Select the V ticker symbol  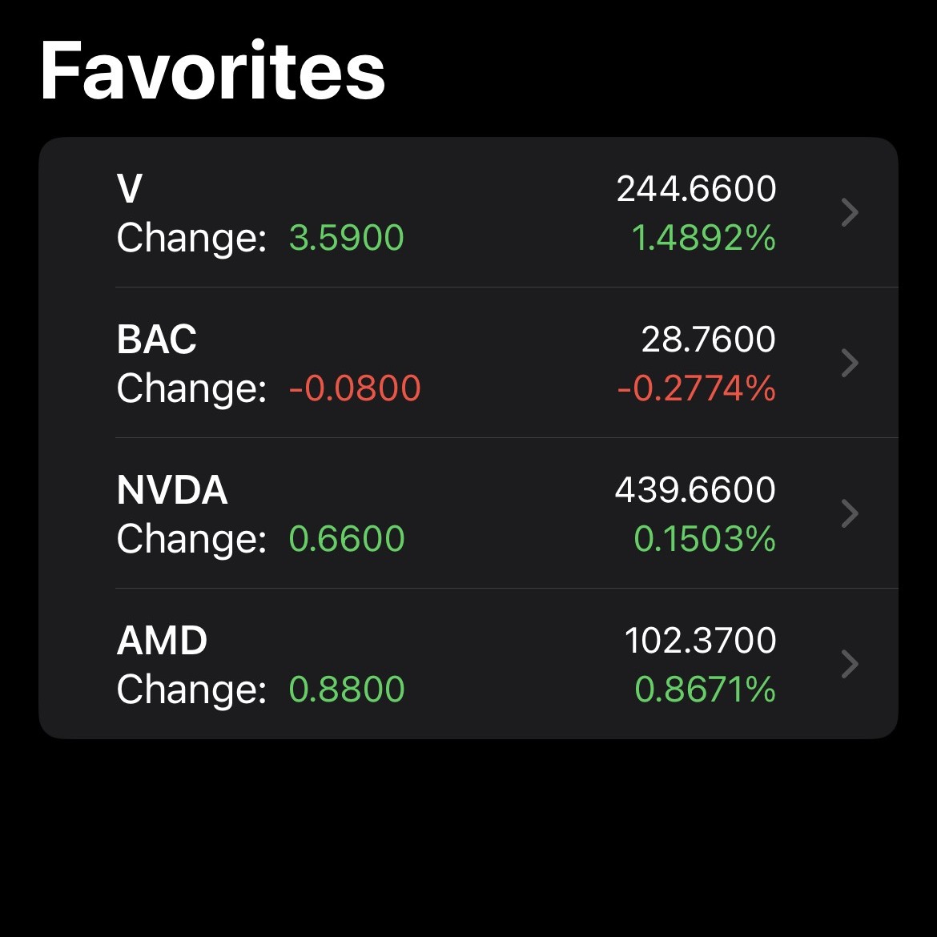[130, 189]
